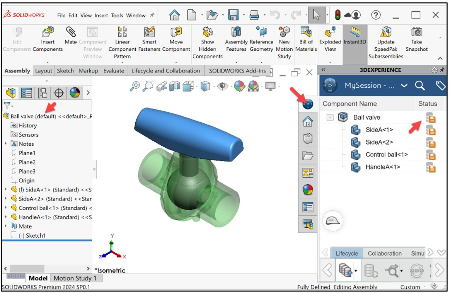Open the Tools menu
Screen dimensions: 450x293
pyautogui.click(x=117, y=15)
